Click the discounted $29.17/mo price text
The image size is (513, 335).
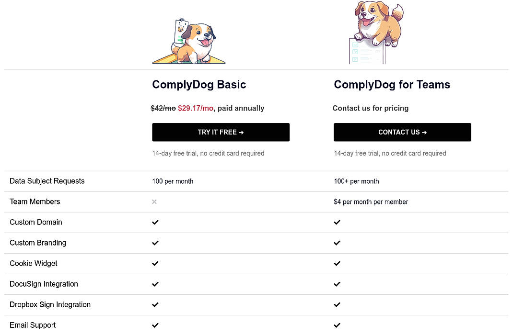click(195, 108)
